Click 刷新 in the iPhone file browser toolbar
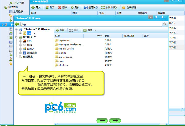 [60, 30]
